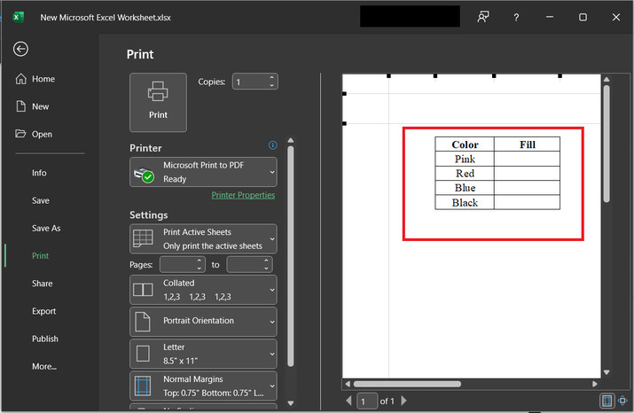Open the Export page
This screenshot has height=413, width=634.
(x=43, y=311)
